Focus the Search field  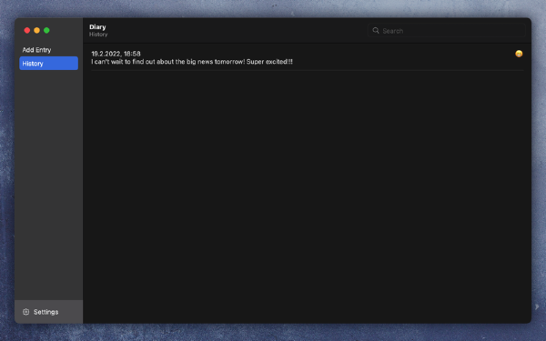(447, 31)
